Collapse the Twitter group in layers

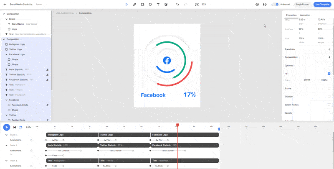click(x=6, y=115)
